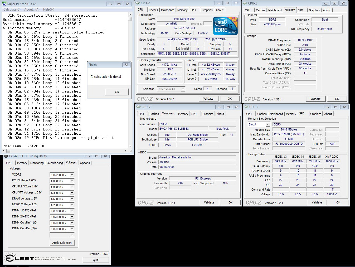The image size is (355, 267).
Task: Open Graphics tab in CPU-Z Processor window
Action: point(207,10)
